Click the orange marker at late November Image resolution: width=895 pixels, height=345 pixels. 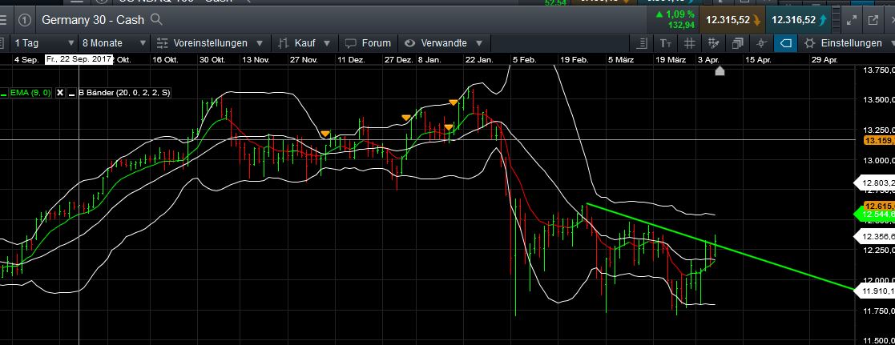[325, 134]
